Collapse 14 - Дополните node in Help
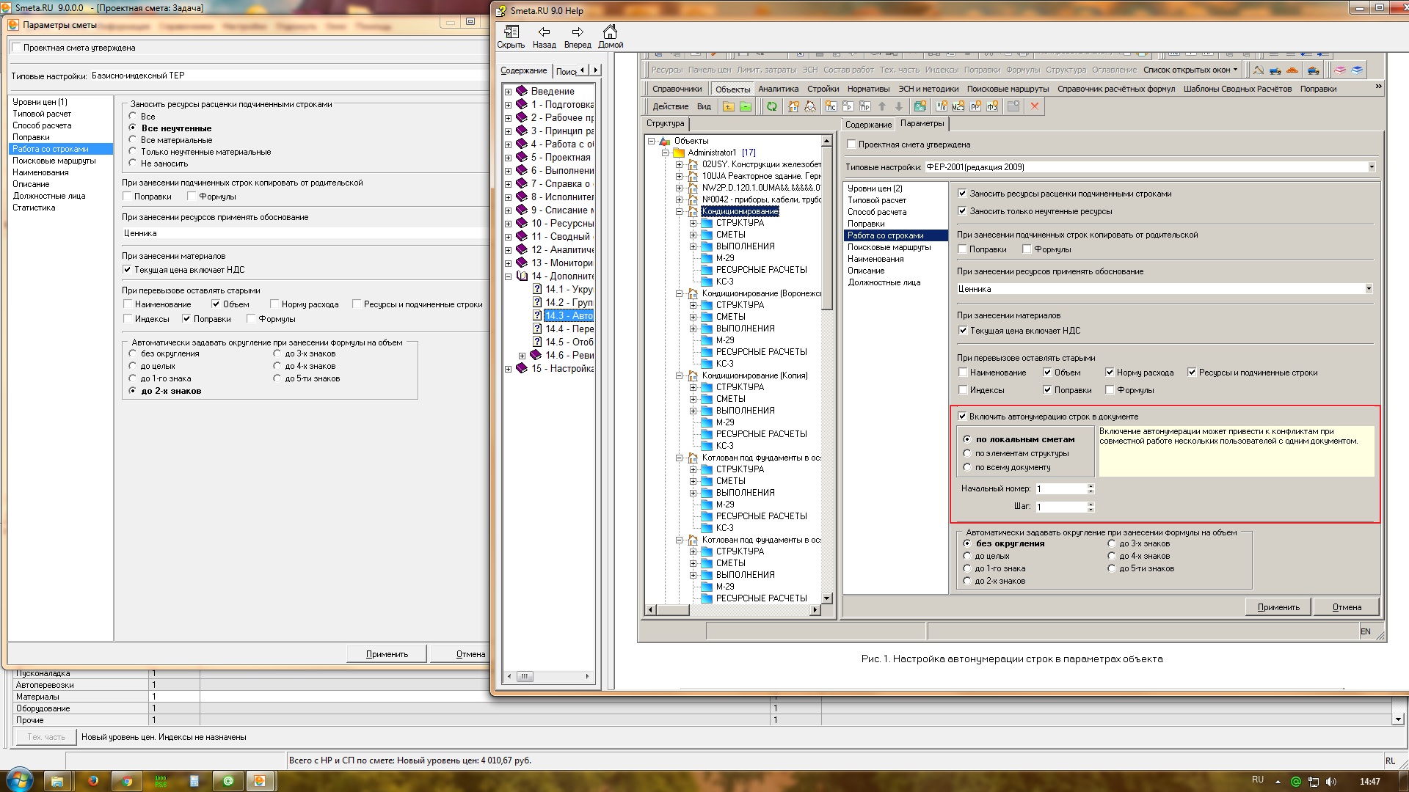The image size is (1409, 792). (508, 276)
